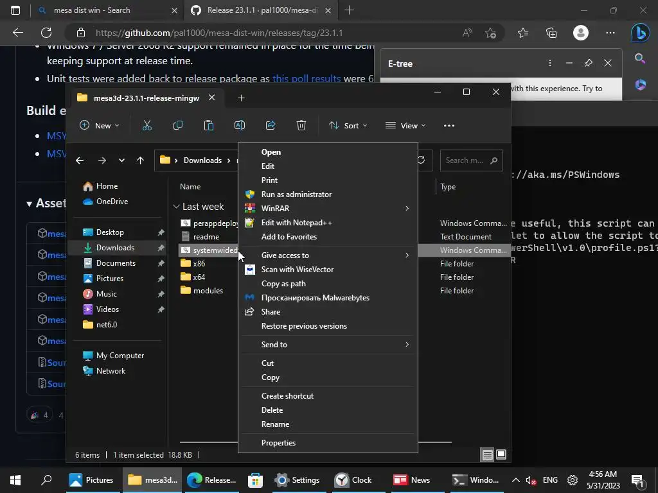
Task: Click the sidebar search icon in Edge
Action: tap(640, 58)
